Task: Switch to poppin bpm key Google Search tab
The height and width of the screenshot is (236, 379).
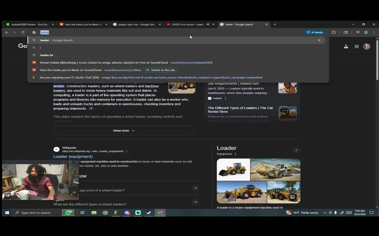Action: (137, 24)
